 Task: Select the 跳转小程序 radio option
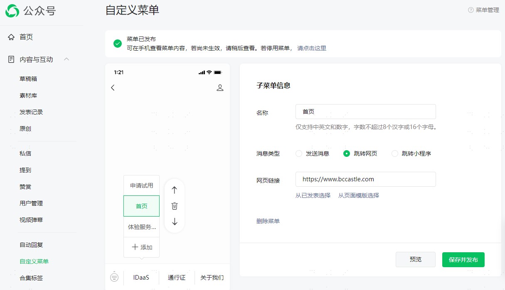[x=395, y=154]
